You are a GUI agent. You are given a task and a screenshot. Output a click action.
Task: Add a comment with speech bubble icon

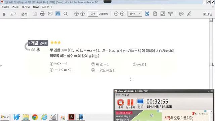point(181,14)
